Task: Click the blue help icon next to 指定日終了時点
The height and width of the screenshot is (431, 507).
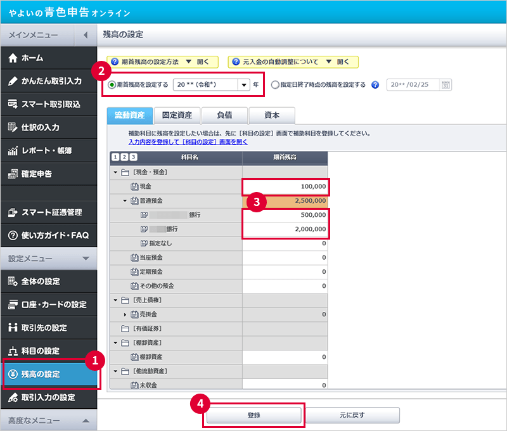Action: [375, 85]
